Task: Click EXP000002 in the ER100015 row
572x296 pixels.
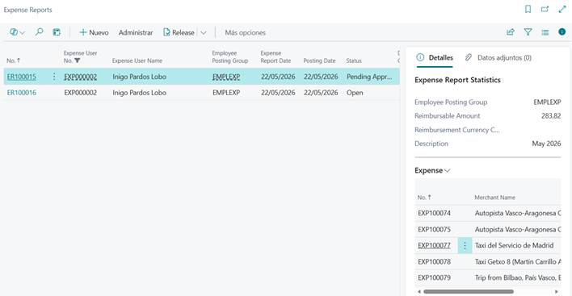Action: point(80,77)
